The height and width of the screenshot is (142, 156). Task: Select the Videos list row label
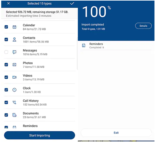point(27,76)
